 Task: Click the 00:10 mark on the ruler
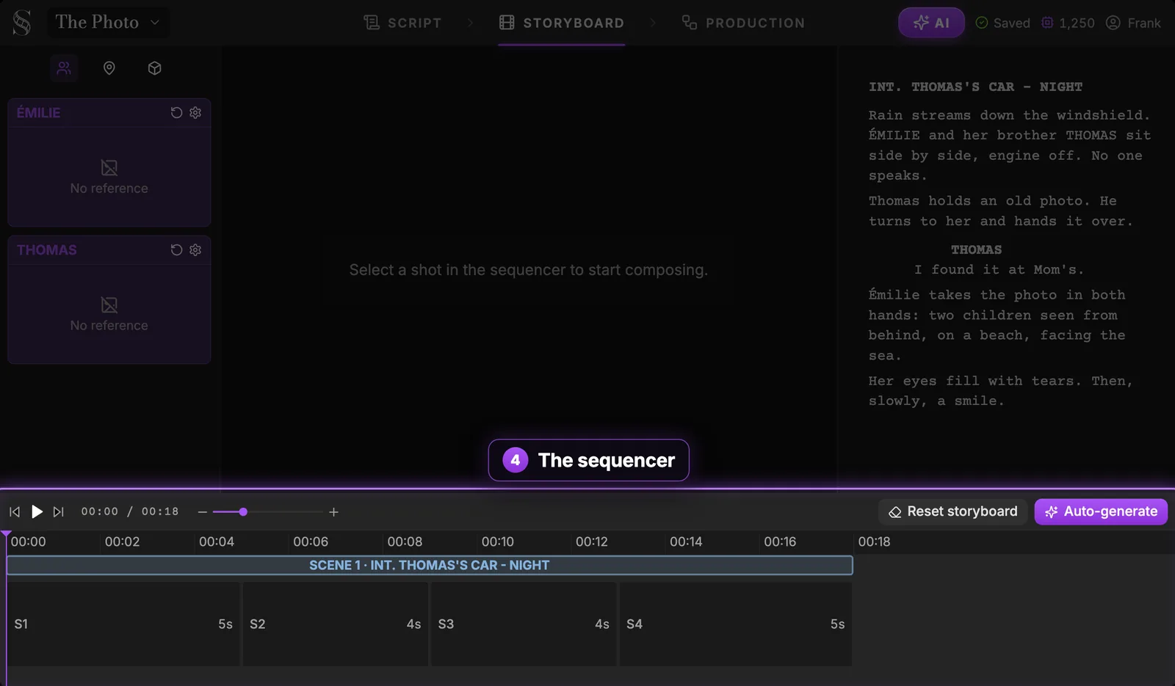pos(498,542)
